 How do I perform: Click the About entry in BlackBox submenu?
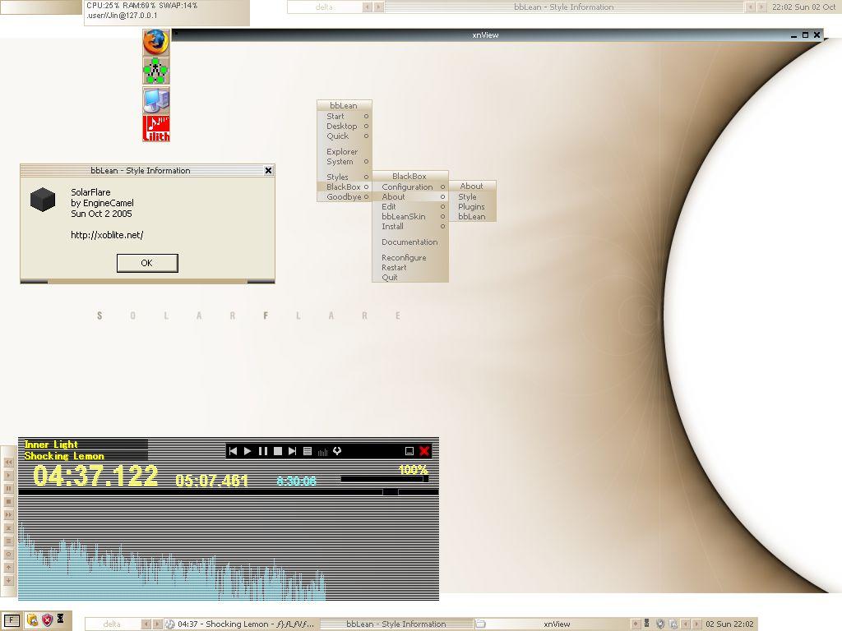point(410,197)
